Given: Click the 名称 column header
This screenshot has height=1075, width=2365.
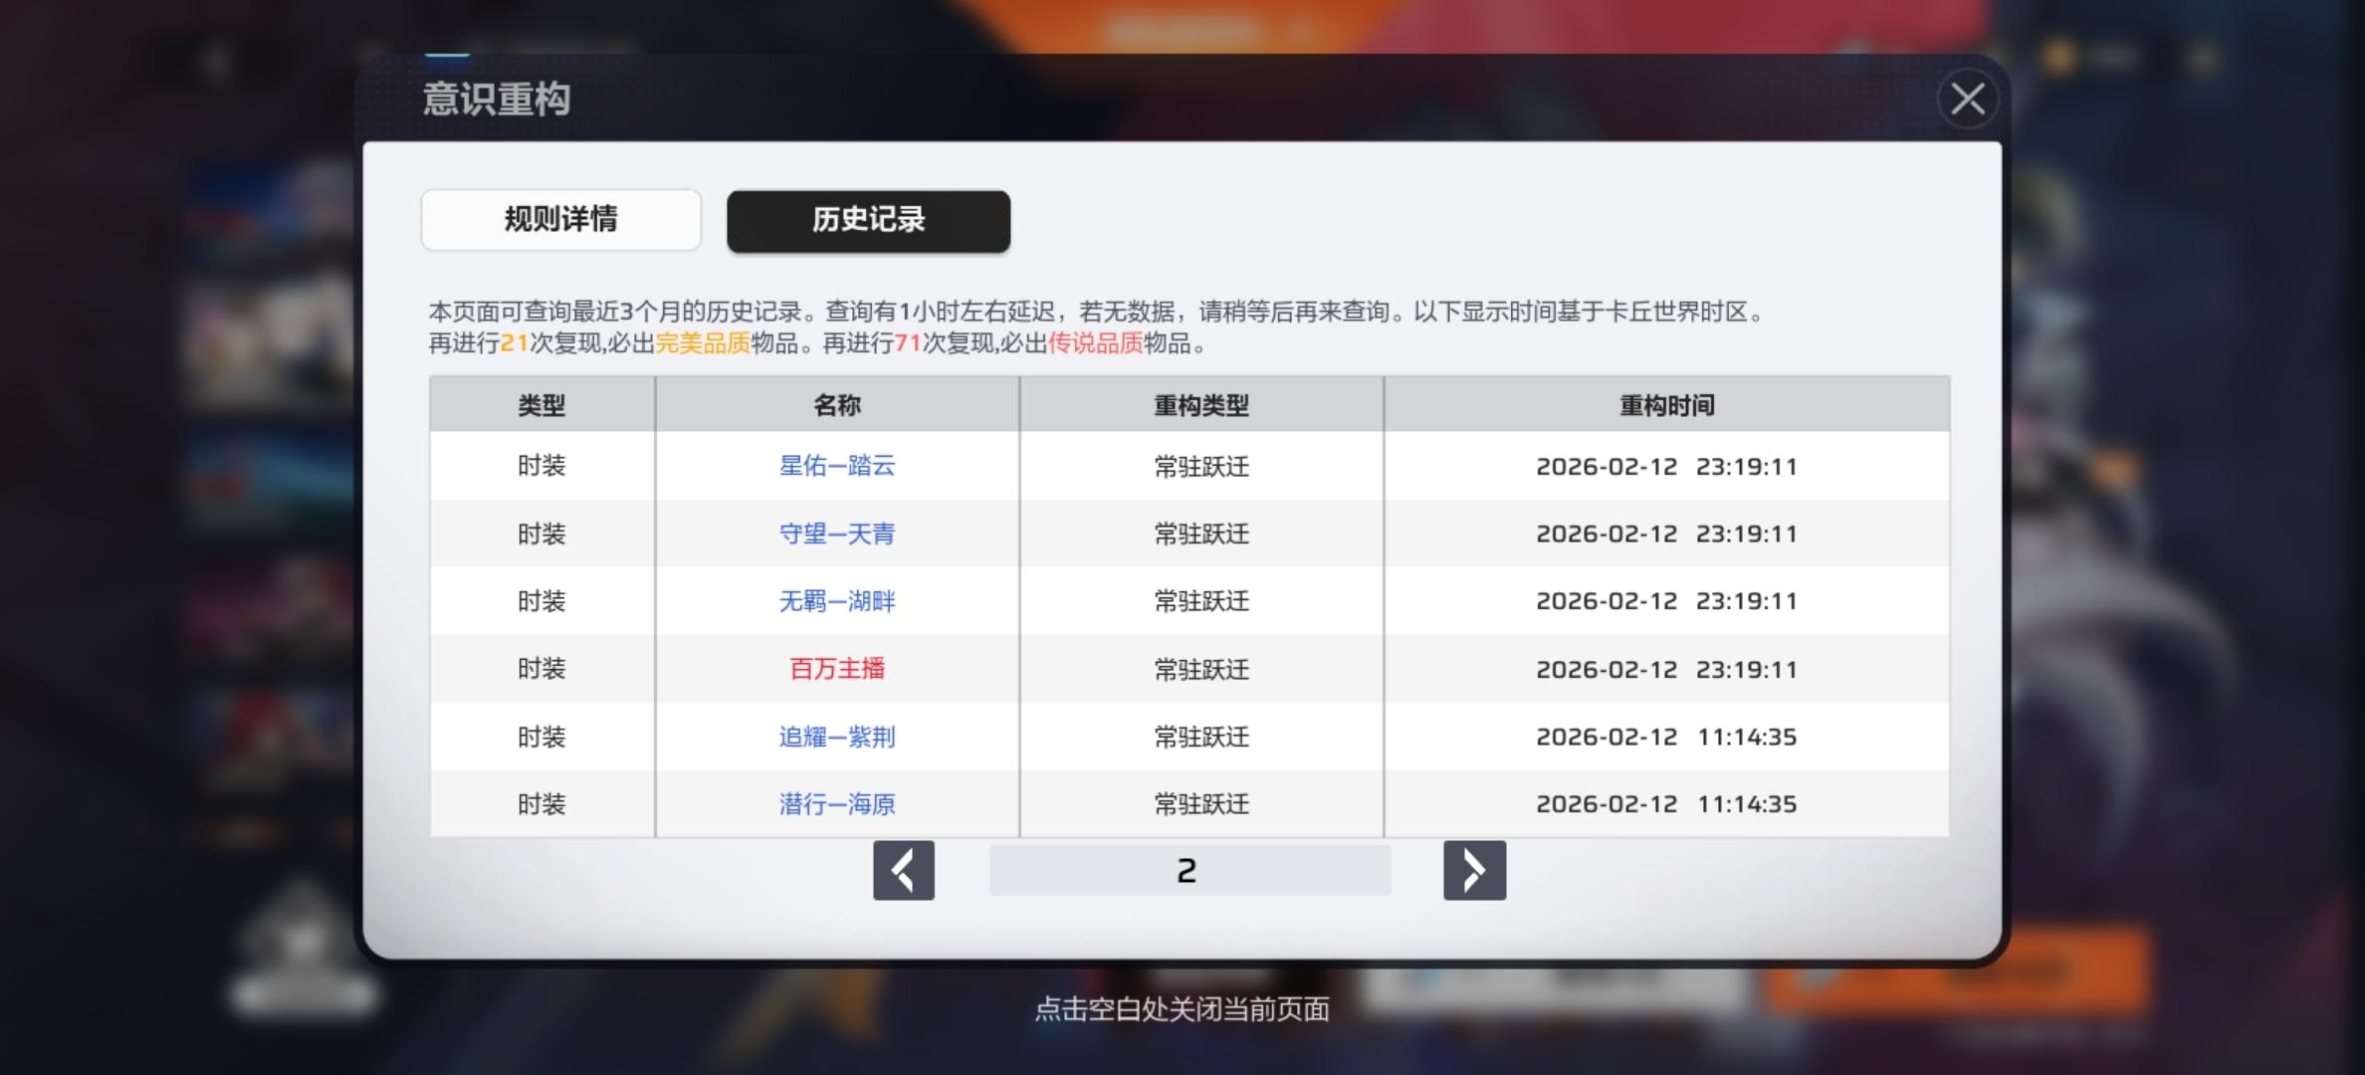Looking at the screenshot, I should pyautogui.click(x=836, y=405).
